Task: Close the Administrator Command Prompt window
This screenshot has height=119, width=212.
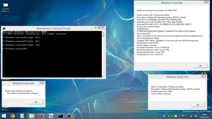Action: coord(101,28)
